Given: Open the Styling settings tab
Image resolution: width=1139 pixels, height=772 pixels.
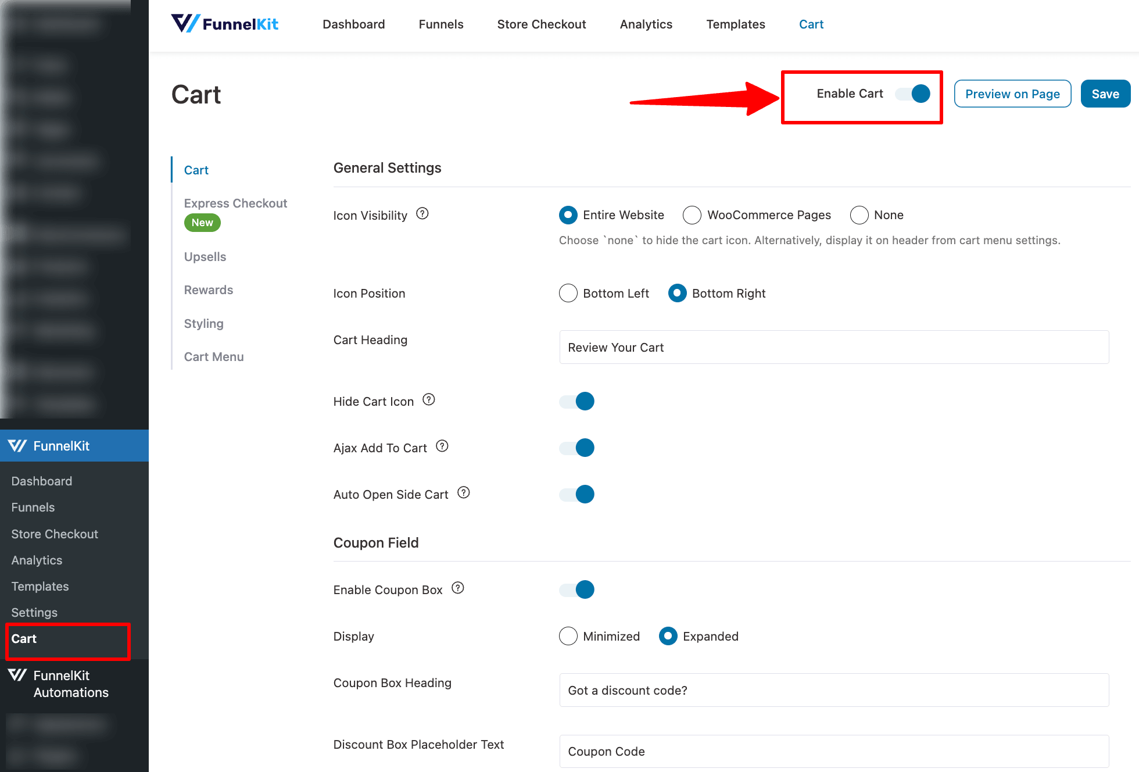Looking at the screenshot, I should click(204, 324).
